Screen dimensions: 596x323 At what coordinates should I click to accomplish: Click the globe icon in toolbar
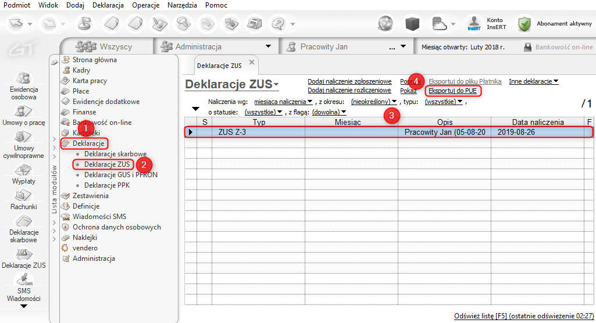[x=386, y=24]
